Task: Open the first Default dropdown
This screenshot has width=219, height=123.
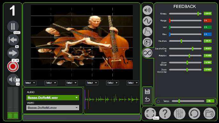Action: click(x=30, y=83)
